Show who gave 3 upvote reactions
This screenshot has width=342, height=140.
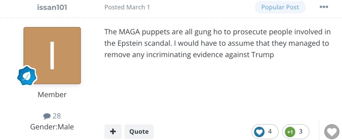(301, 131)
